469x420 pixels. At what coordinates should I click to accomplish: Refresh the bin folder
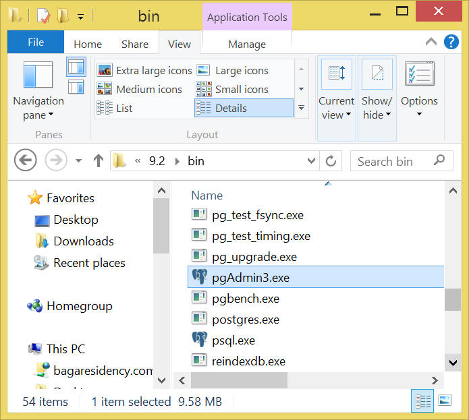pyautogui.click(x=331, y=160)
